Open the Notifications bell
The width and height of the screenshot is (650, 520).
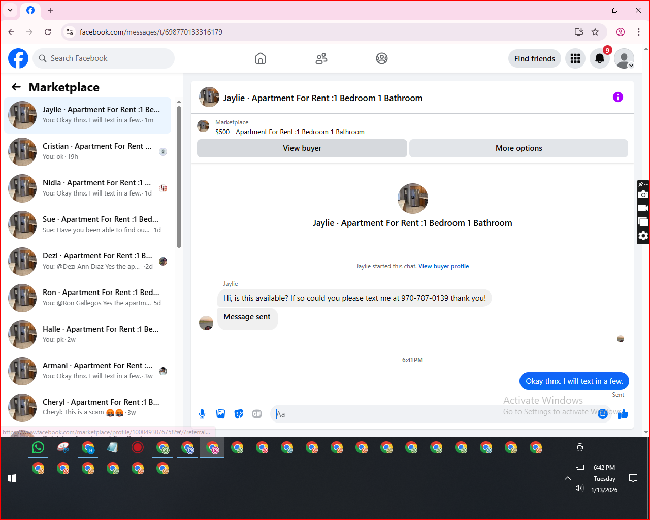pos(600,58)
